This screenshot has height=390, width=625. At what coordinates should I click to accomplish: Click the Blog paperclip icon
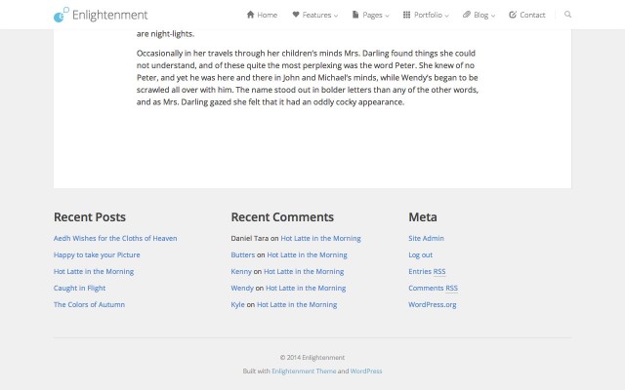(x=467, y=15)
